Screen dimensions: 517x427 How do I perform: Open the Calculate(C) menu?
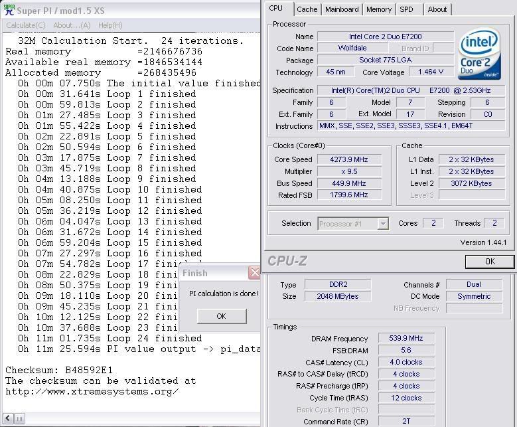tap(26, 25)
